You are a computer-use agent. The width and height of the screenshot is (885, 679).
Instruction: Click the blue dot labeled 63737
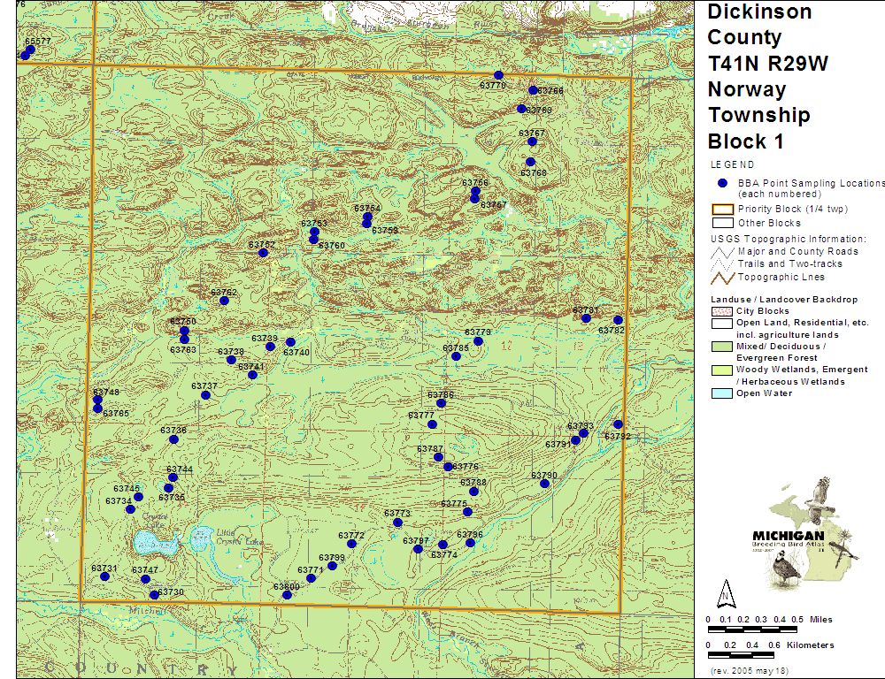coord(205,395)
